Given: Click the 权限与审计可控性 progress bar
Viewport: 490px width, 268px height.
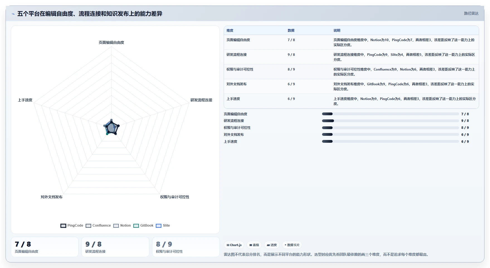Looking at the screenshot, I should click(x=390, y=128).
